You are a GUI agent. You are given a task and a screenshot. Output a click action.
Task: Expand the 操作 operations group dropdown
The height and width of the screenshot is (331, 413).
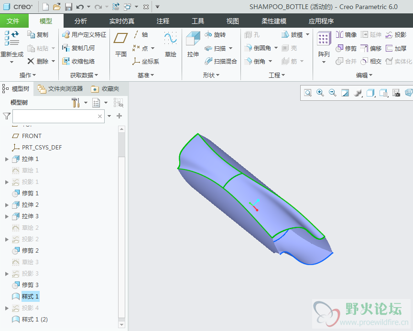[x=28, y=75]
